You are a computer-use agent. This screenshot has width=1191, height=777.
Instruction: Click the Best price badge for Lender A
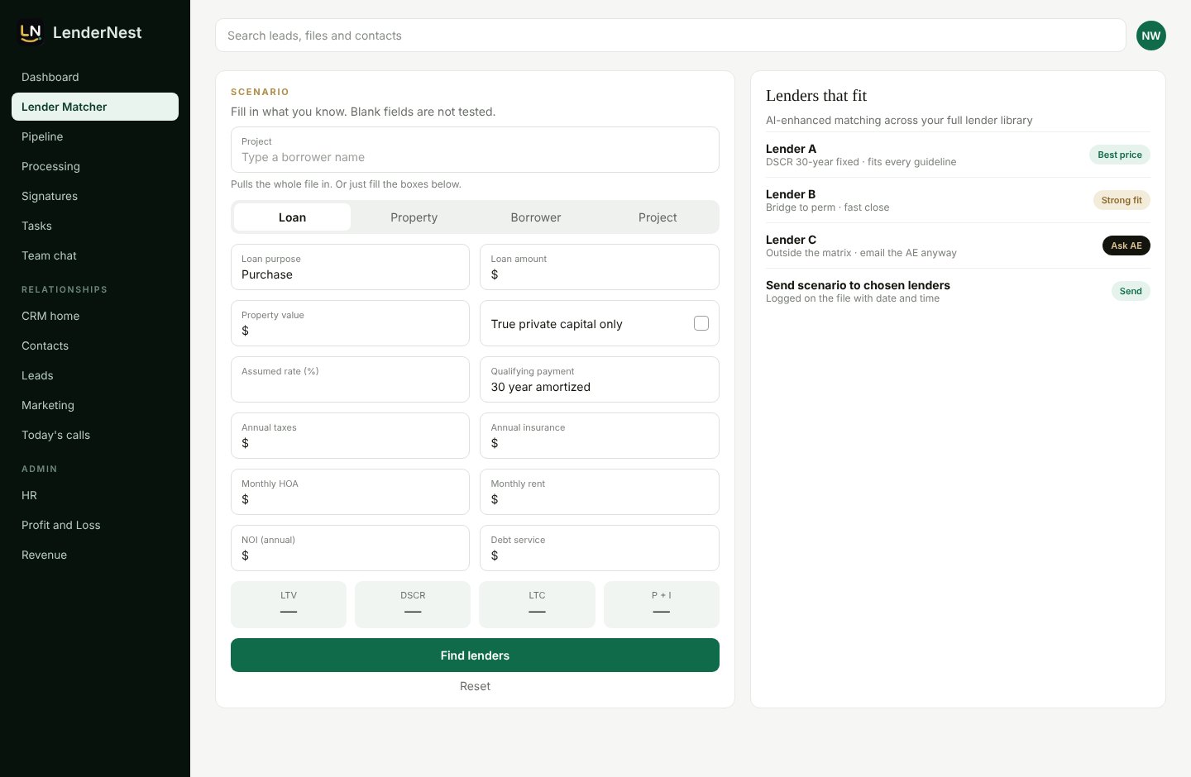pos(1120,155)
